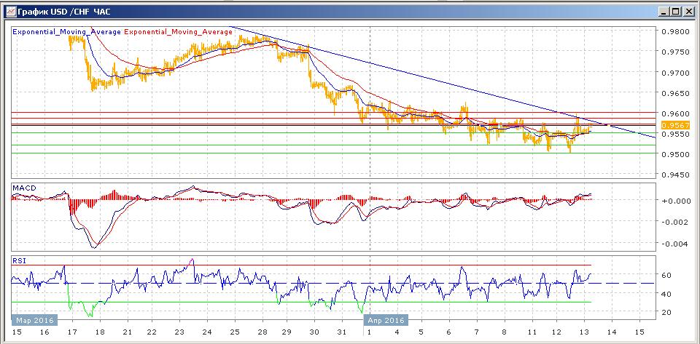This screenshot has height=344, width=700.
Task: Maximize the USD/CHF chart window
Action: tap(676, 11)
